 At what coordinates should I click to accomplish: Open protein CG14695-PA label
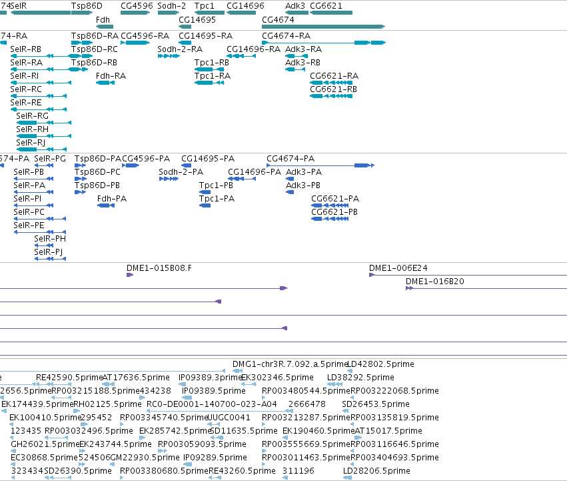[208, 158]
